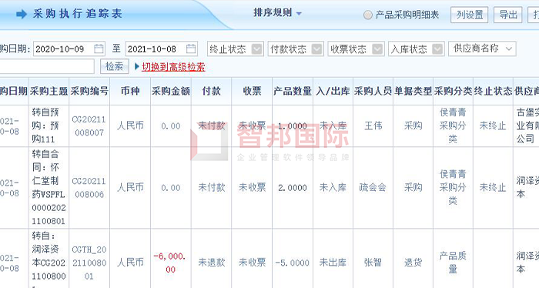This screenshot has width=539, height=288.
Task: Click 未付款 in the 疏会会 row
Action: pyautogui.click(x=212, y=187)
